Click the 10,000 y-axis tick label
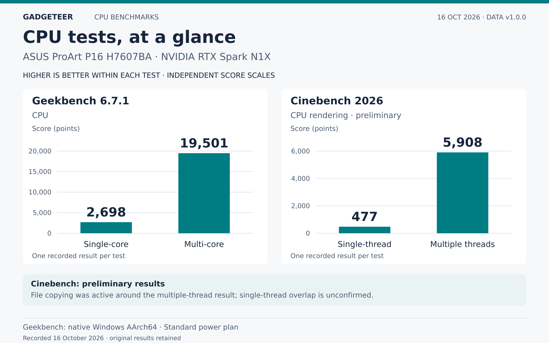 (x=40, y=192)
